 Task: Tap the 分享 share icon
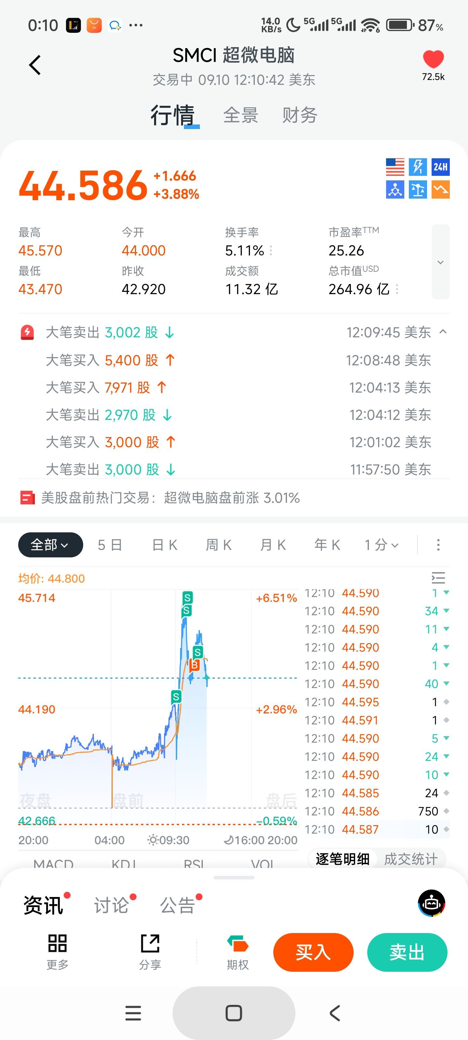[x=150, y=952]
